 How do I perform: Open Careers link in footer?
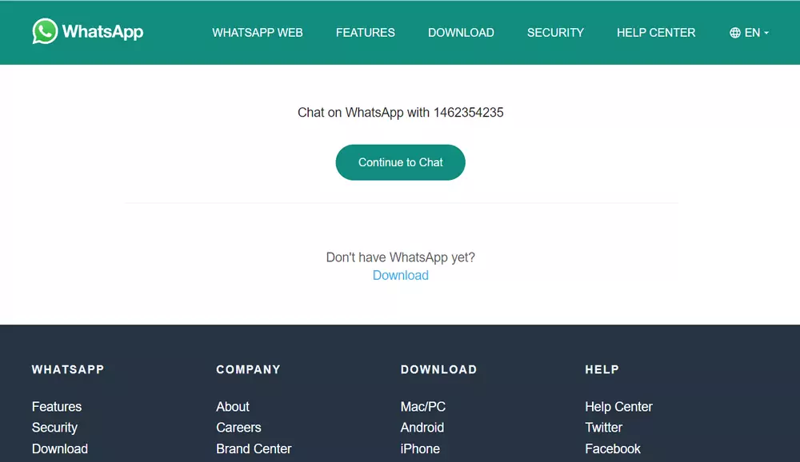238,428
